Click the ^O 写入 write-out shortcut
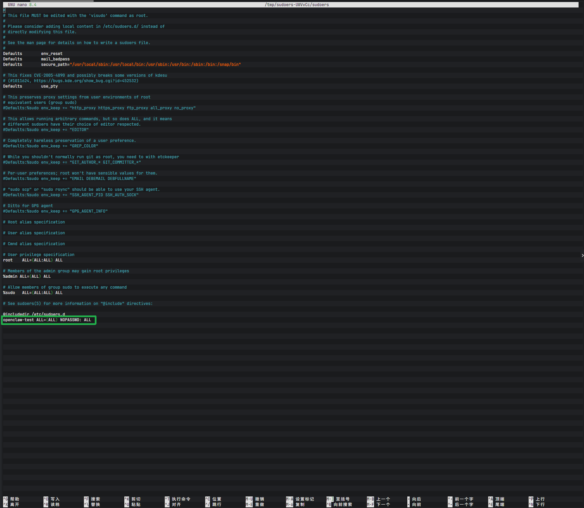 point(52,499)
